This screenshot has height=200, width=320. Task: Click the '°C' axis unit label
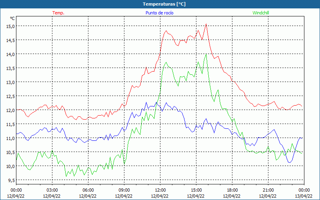click(x=12, y=18)
